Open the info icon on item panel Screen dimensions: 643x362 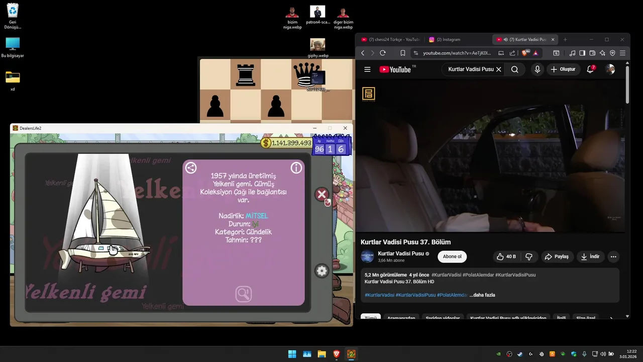tap(296, 168)
